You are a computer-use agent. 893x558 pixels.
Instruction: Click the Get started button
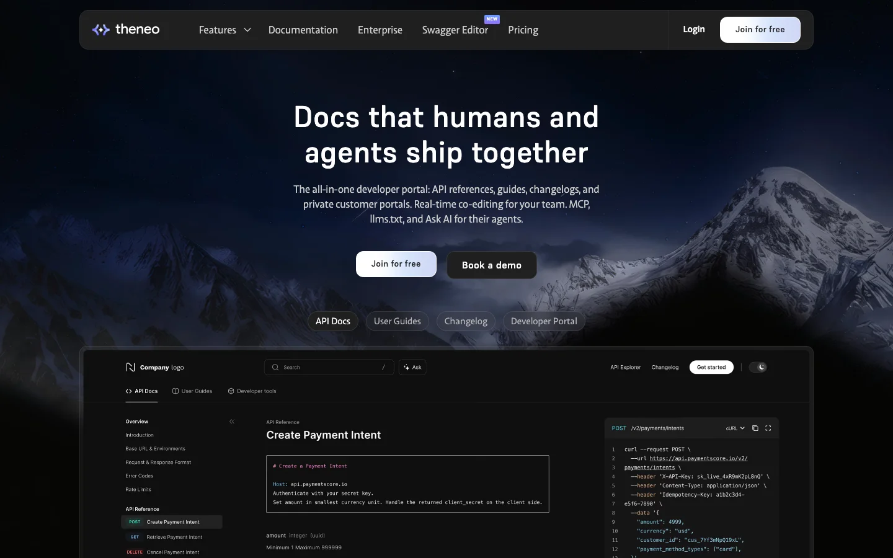pyautogui.click(x=711, y=367)
